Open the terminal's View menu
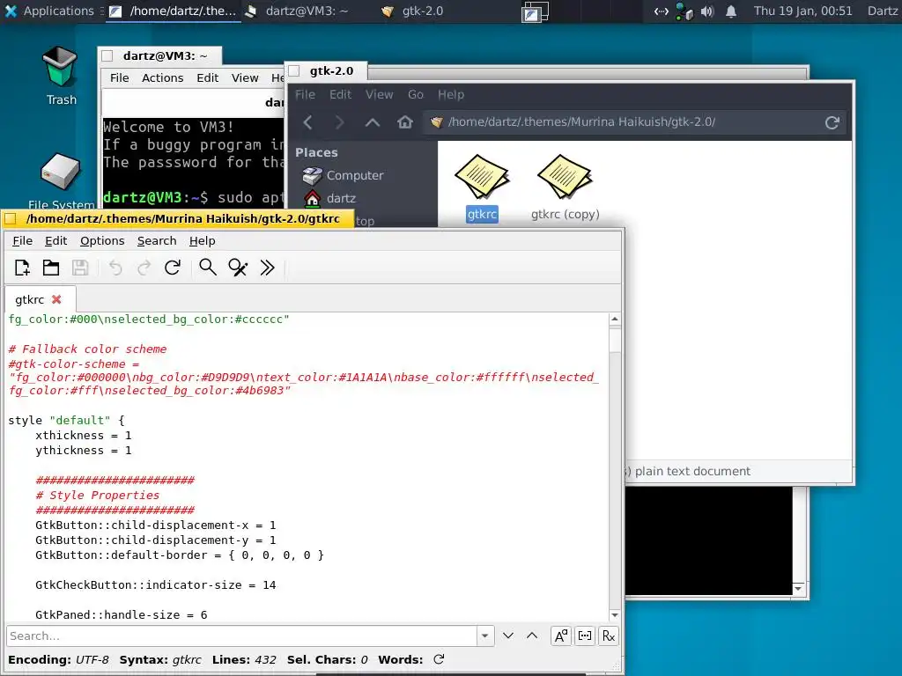 click(245, 77)
